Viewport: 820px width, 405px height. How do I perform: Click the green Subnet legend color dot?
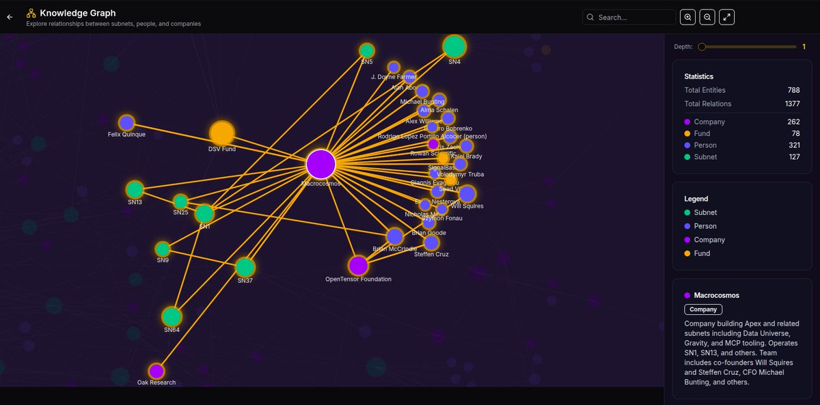point(687,212)
